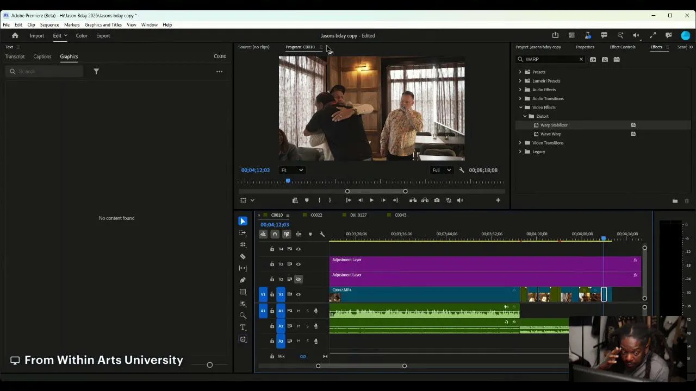
Task: Activate the Slip tool
Action: coord(243,268)
